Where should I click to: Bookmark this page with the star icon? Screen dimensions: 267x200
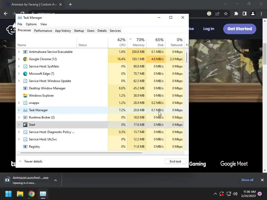(226, 14)
